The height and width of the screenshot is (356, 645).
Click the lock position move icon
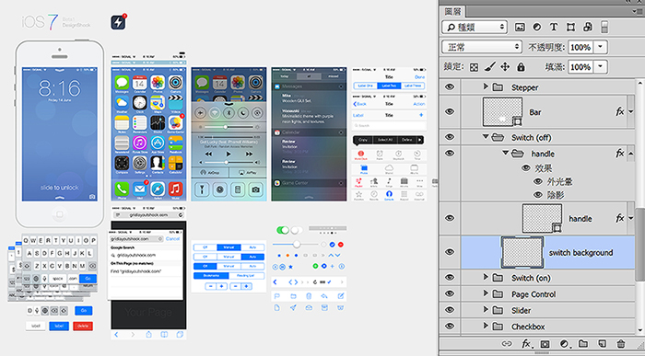(x=505, y=66)
